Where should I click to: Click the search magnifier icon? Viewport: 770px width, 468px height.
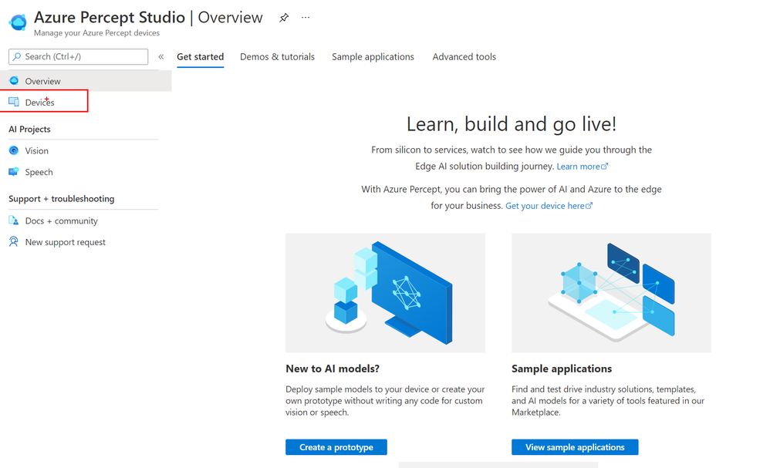click(17, 56)
